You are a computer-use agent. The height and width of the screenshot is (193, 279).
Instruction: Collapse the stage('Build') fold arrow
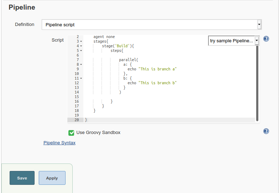(x=81, y=46)
